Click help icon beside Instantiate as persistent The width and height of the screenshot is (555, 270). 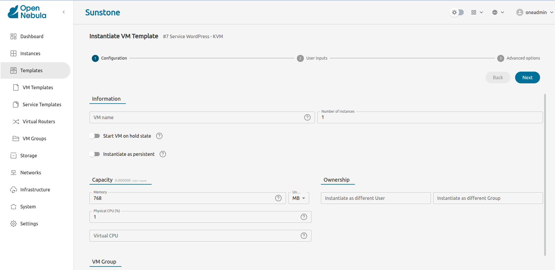(x=163, y=154)
